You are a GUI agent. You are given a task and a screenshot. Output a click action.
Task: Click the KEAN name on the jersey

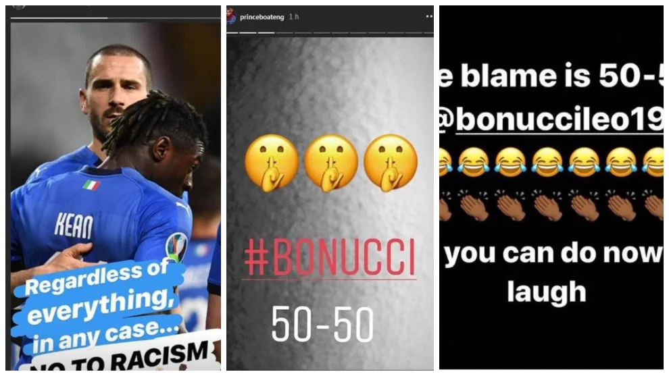pos(74,226)
